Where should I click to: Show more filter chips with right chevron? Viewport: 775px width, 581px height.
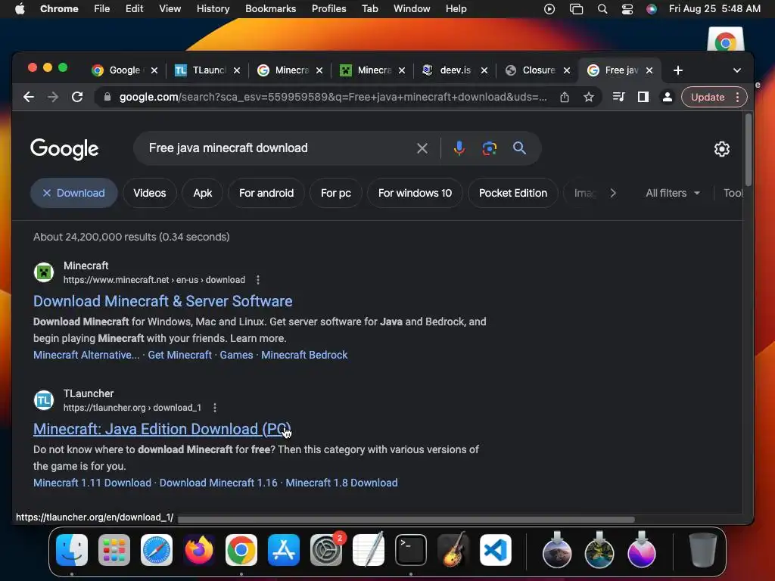point(613,193)
